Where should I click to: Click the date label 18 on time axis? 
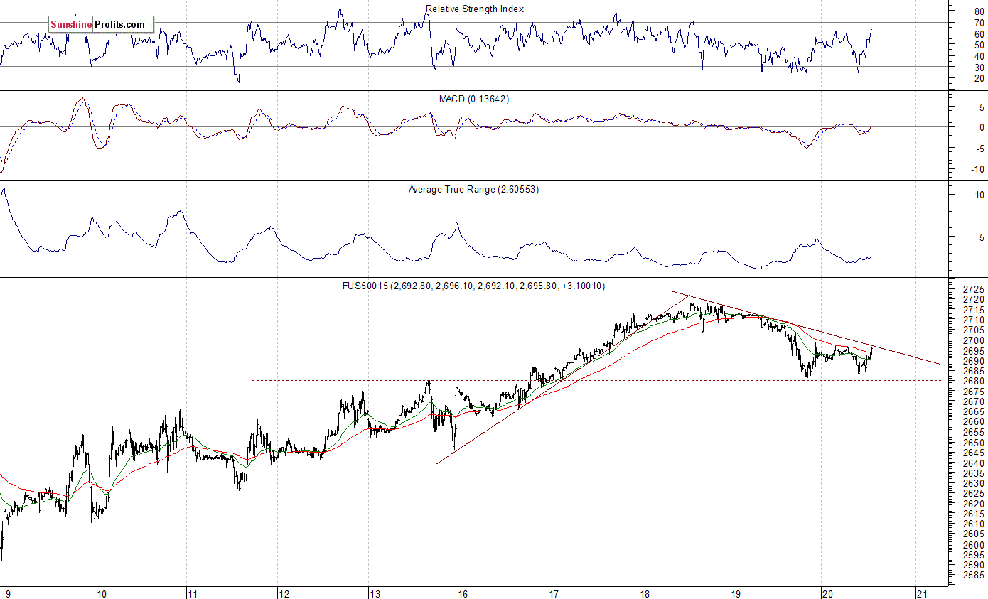point(643,593)
